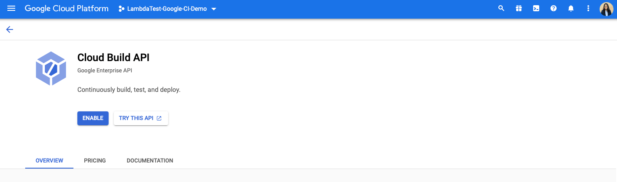The image size is (617, 182).
Task: Open the Documentation tab
Action: (x=150, y=160)
